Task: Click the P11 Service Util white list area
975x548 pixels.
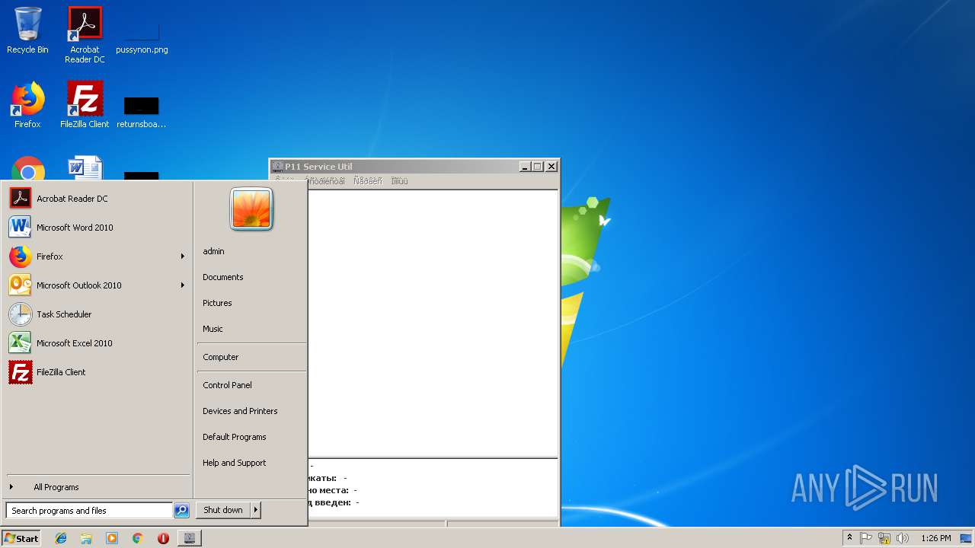Action: (x=433, y=323)
